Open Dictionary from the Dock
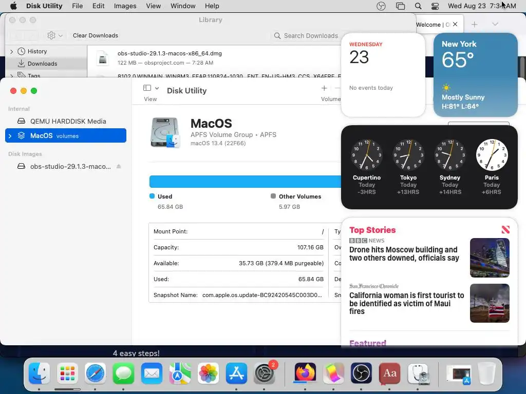526x394 pixels. click(x=389, y=373)
